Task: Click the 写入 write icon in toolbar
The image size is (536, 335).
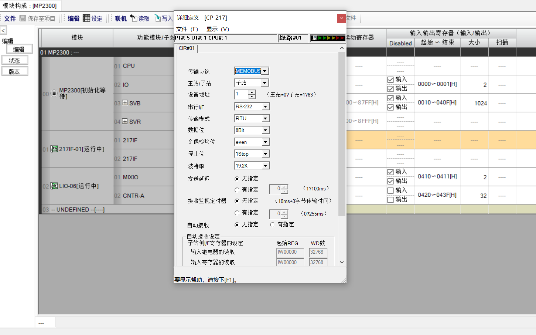Action: pyautogui.click(x=158, y=18)
